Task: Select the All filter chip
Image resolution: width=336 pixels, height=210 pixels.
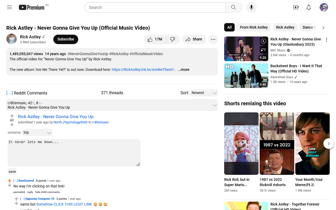Action: (229, 27)
